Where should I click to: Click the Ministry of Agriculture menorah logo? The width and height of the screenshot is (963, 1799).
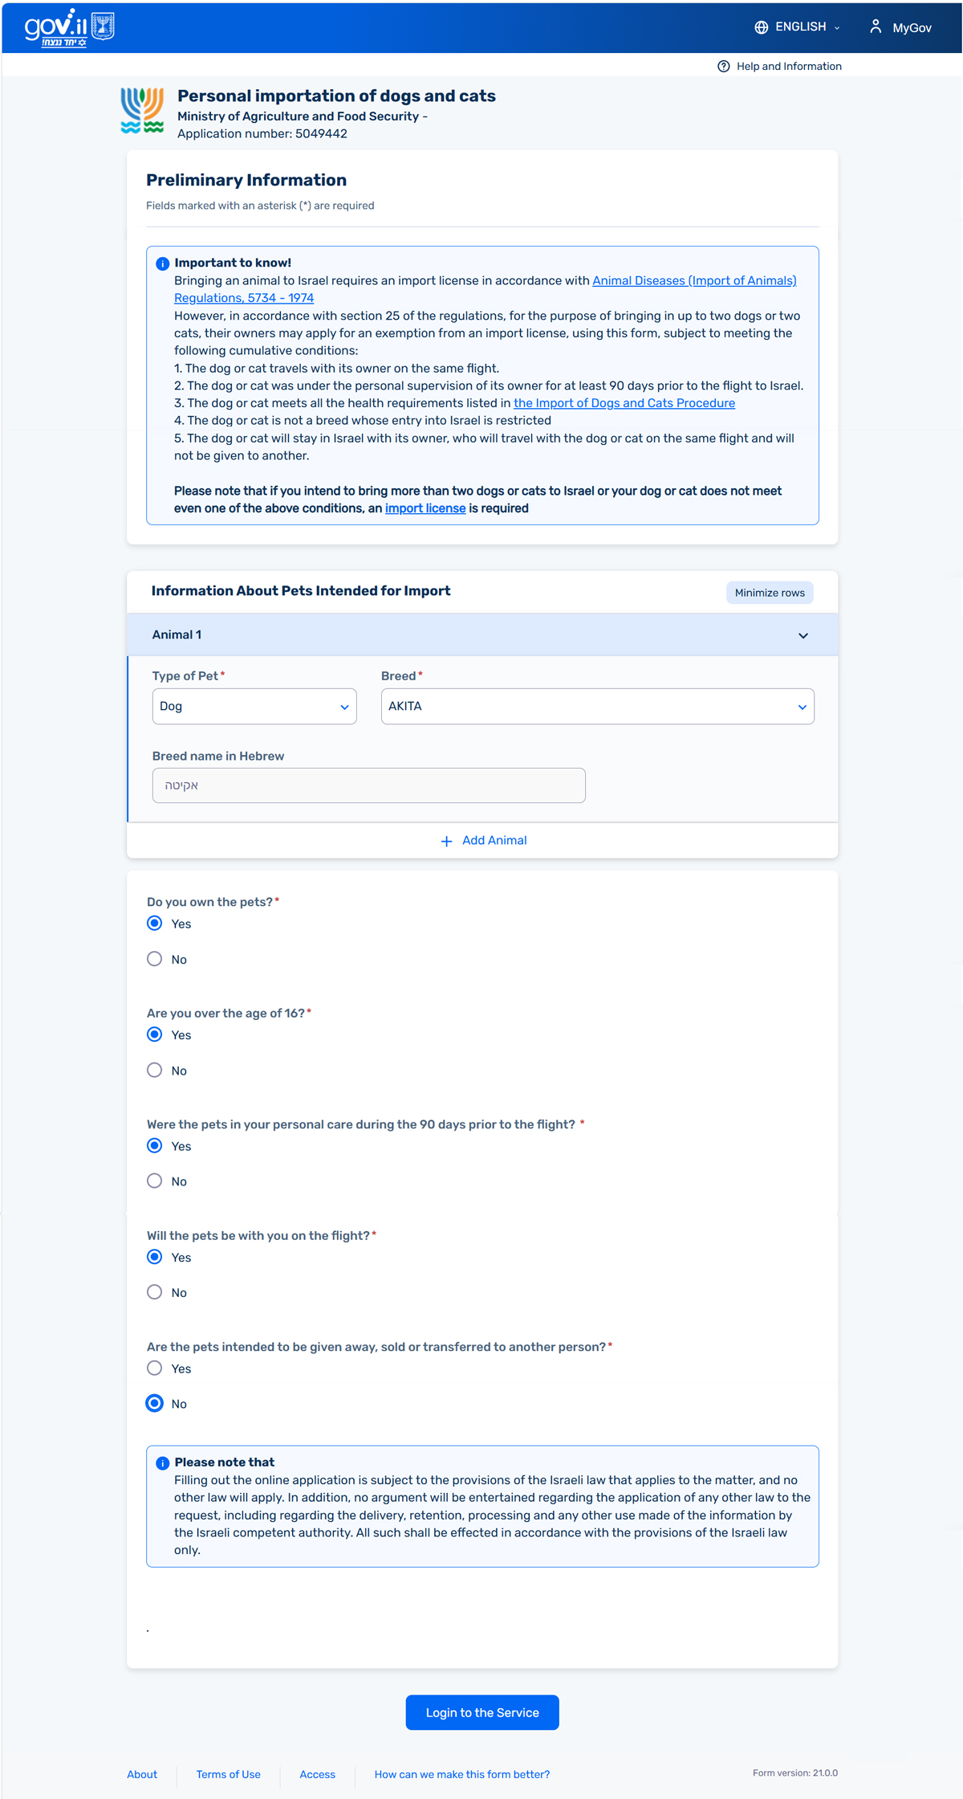point(142,111)
